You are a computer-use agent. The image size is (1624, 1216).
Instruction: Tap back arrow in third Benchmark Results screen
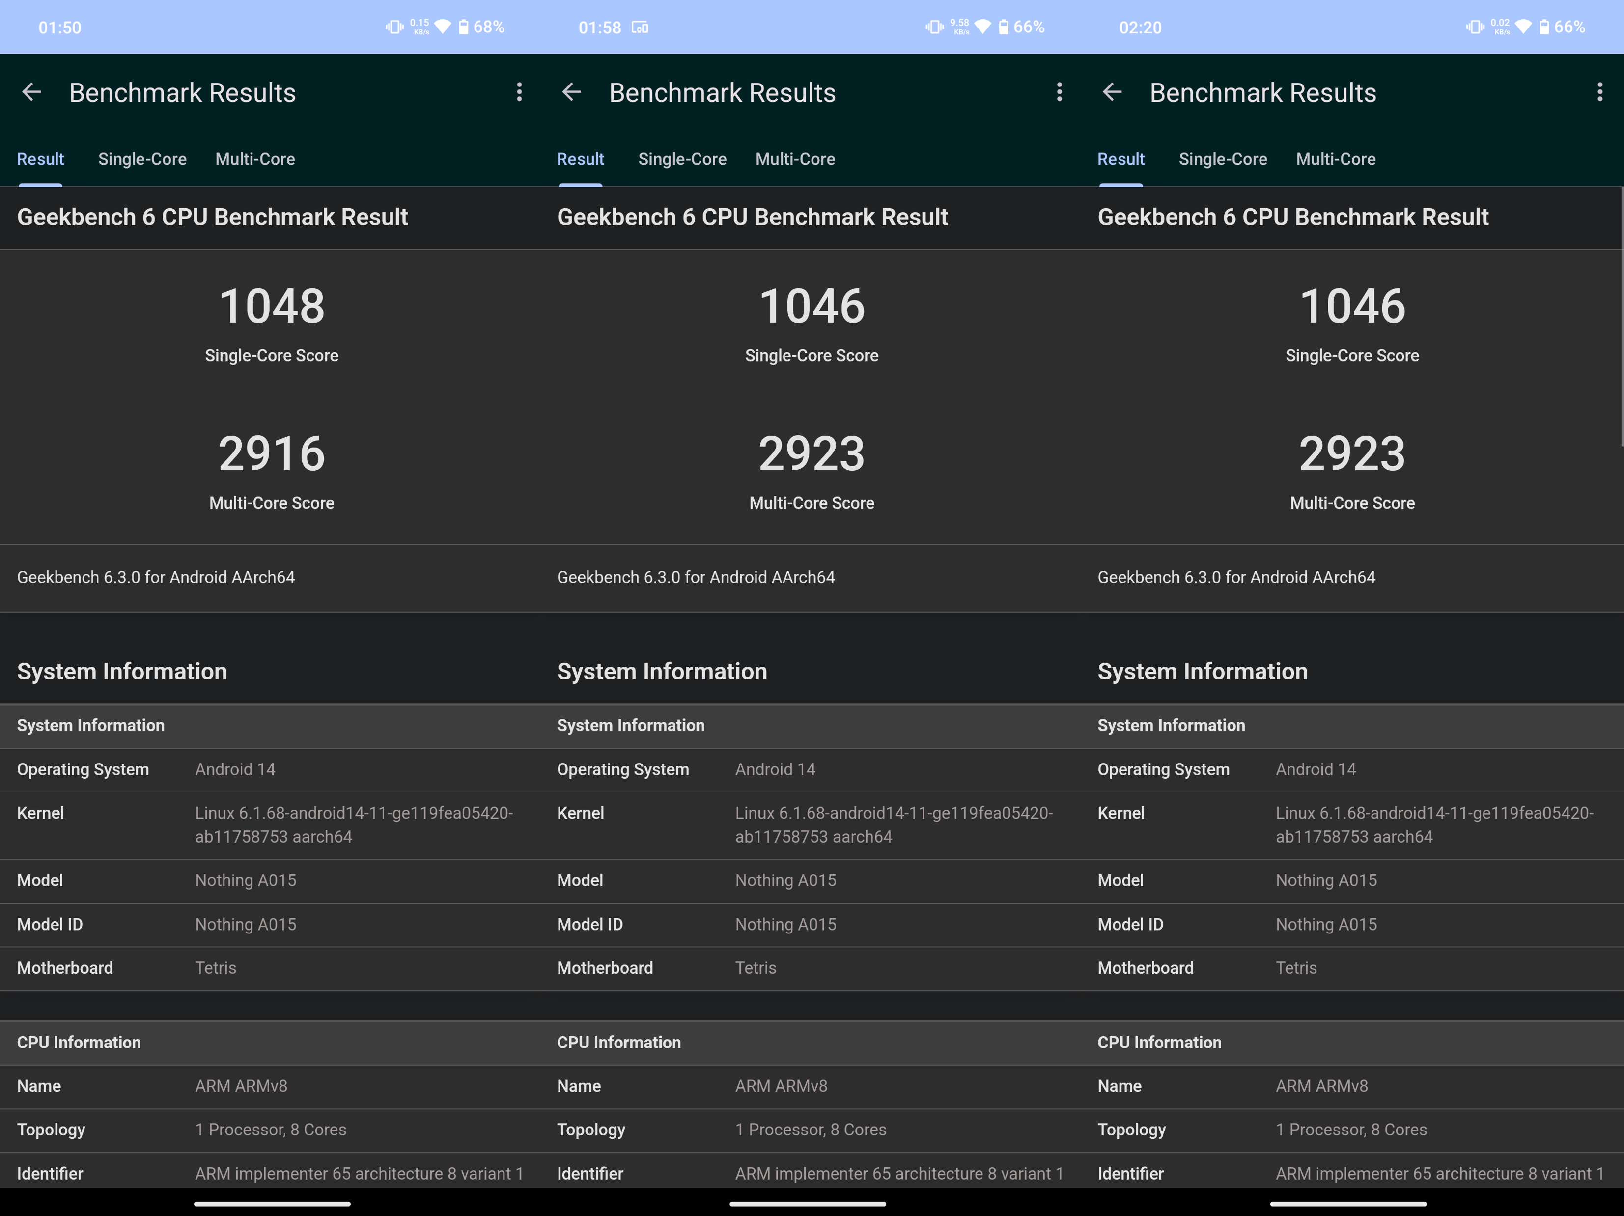(1112, 92)
